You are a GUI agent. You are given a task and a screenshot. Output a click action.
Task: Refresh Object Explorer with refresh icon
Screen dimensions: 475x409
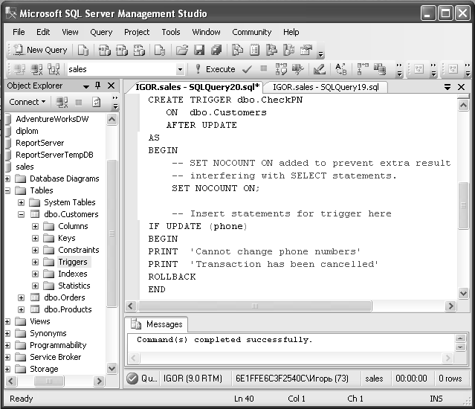pos(96,103)
